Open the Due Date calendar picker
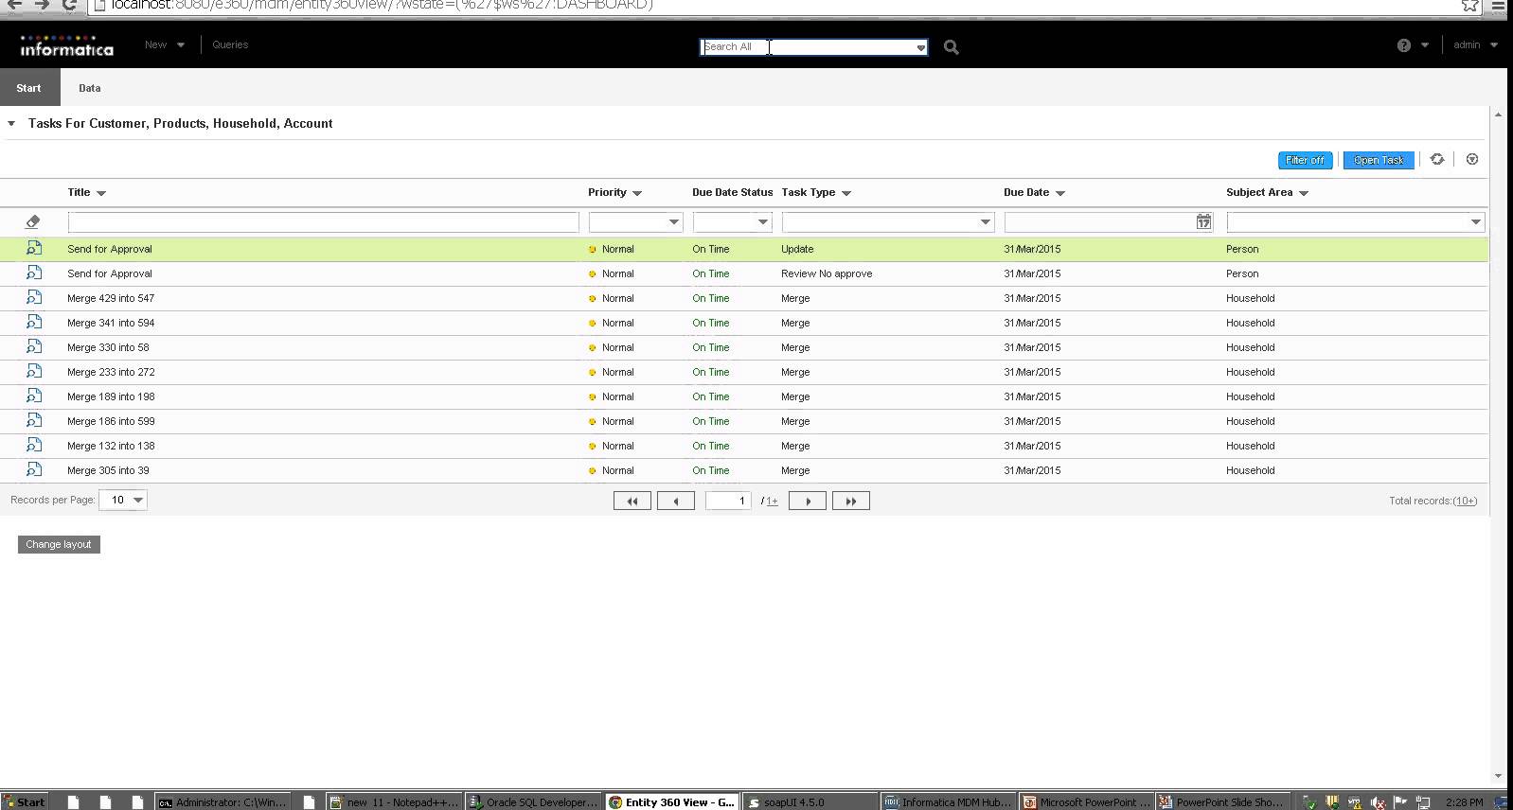1513x810 pixels. click(1202, 221)
